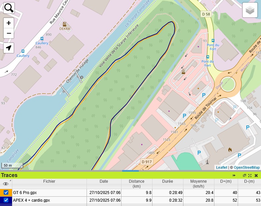Viewport: 261px width, 206px height.
Task: Sort traces by Durée column
Action: click(x=167, y=181)
